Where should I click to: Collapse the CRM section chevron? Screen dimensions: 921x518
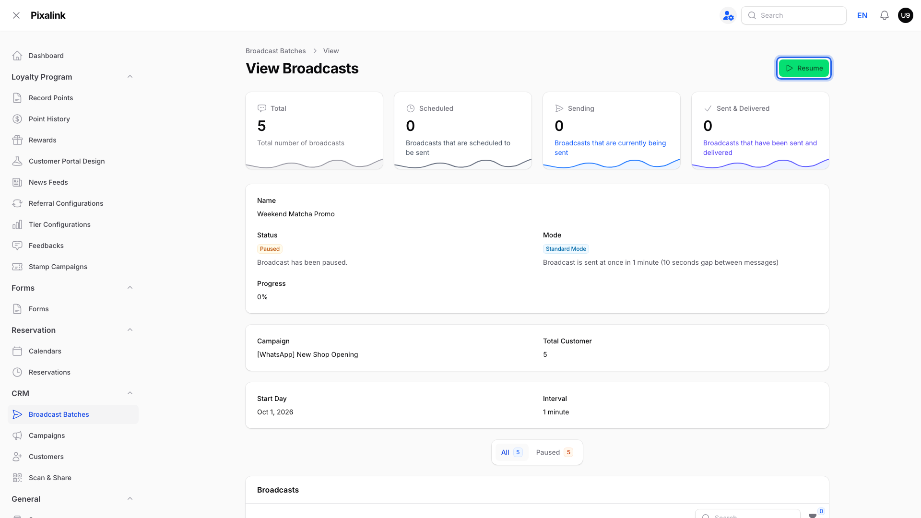pyautogui.click(x=130, y=393)
